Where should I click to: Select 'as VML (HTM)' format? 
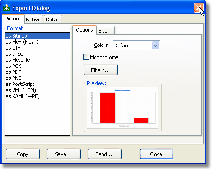click(37, 90)
